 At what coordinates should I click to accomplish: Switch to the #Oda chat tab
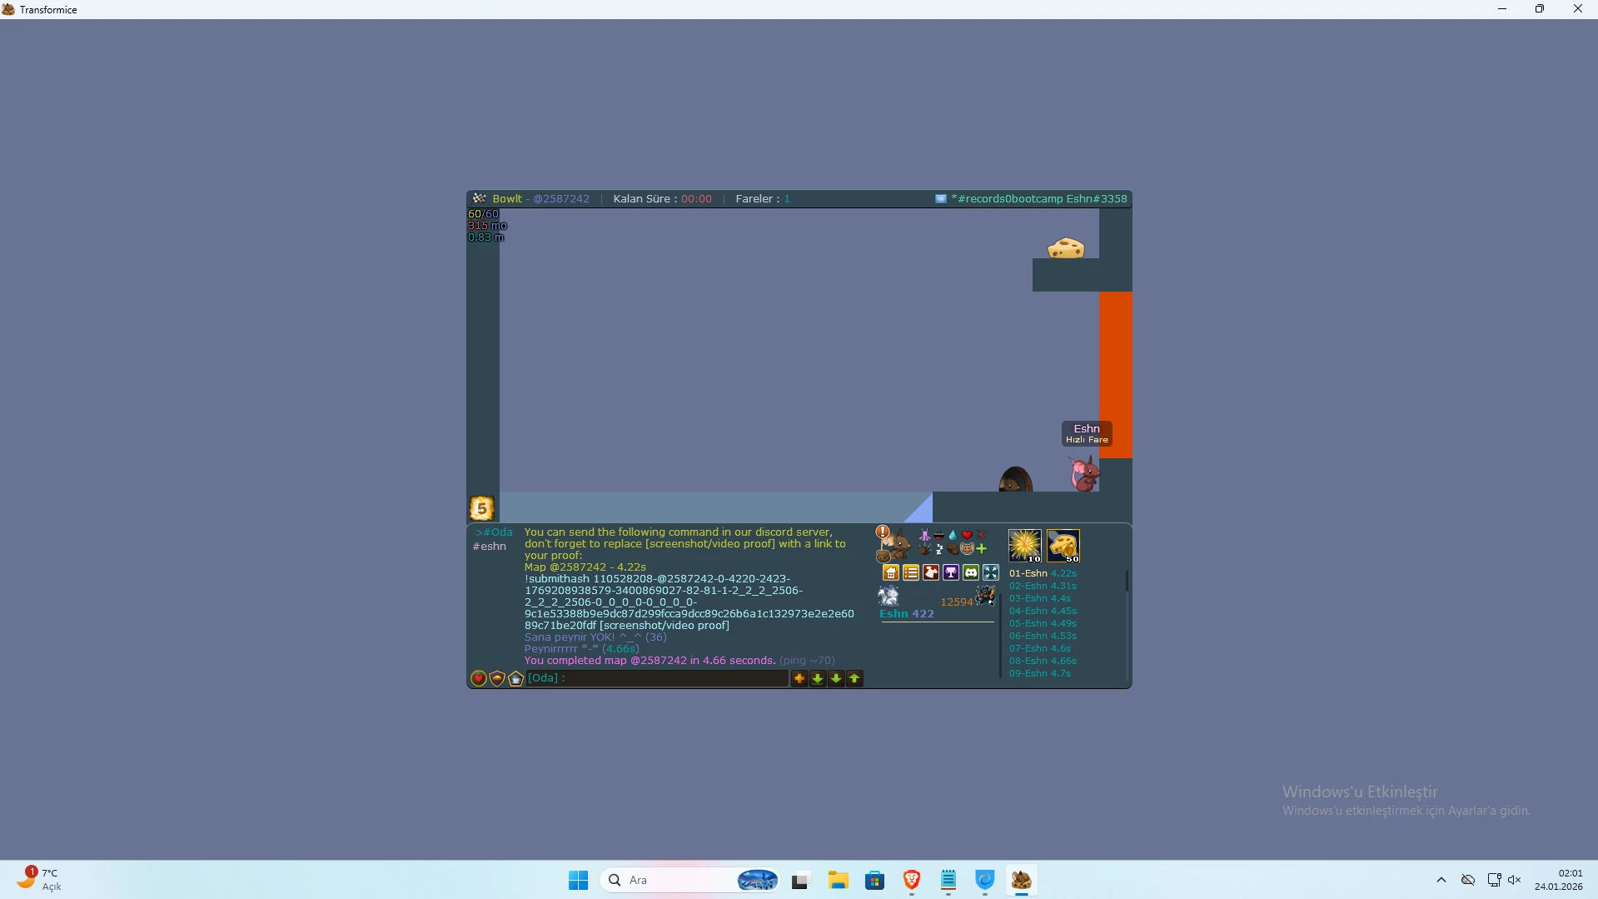(494, 532)
